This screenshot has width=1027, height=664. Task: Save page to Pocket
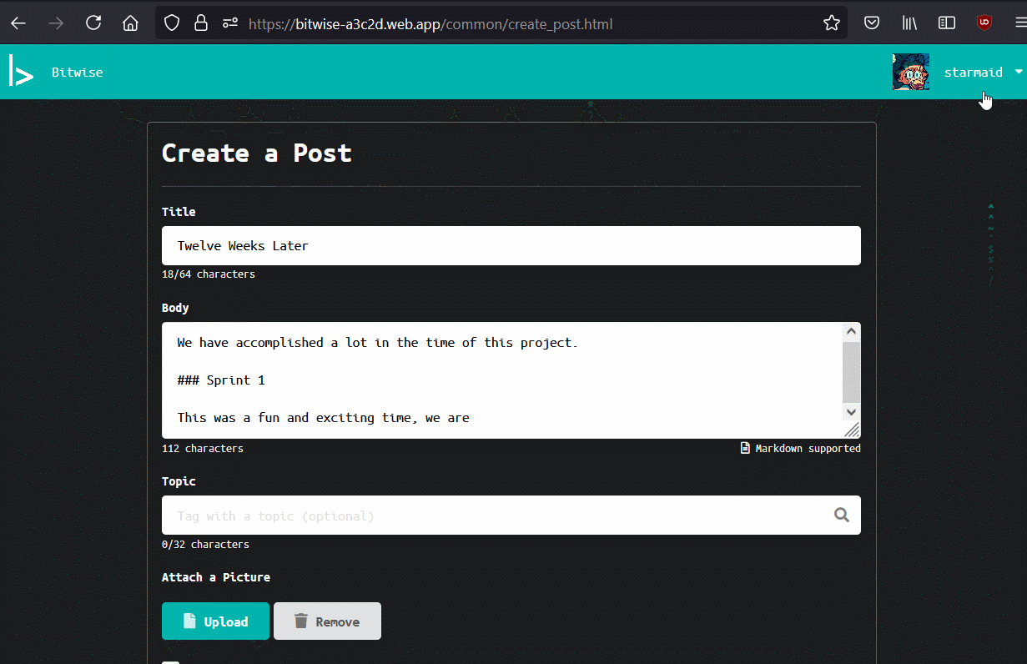(871, 23)
